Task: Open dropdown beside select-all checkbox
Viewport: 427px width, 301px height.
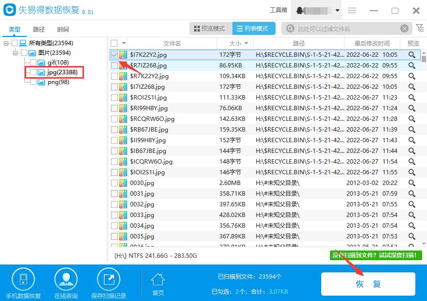Action: pyautogui.click(x=124, y=43)
